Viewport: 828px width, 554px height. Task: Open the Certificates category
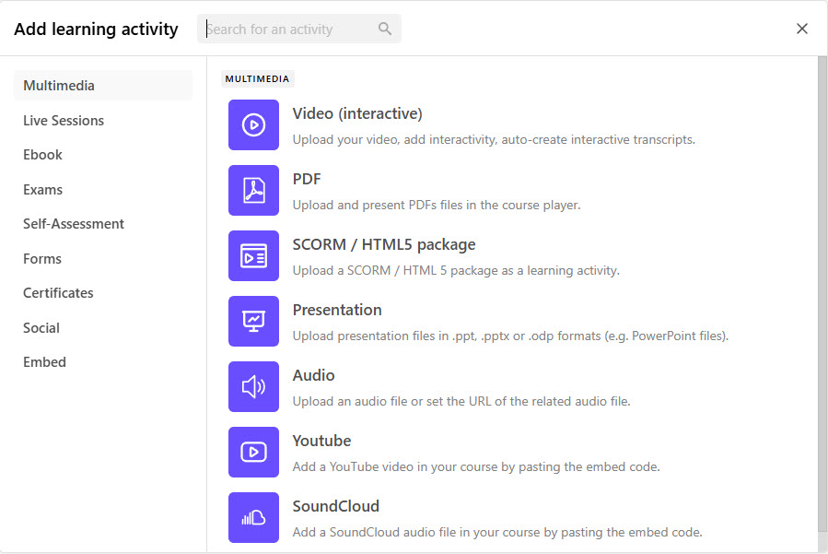click(x=58, y=293)
